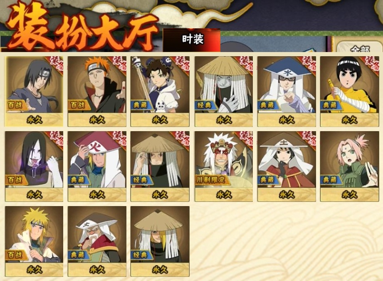Choose the Rock Lee yellow jumpsuit costume
The width and height of the screenshot is (383, 281).
point(350,91)
